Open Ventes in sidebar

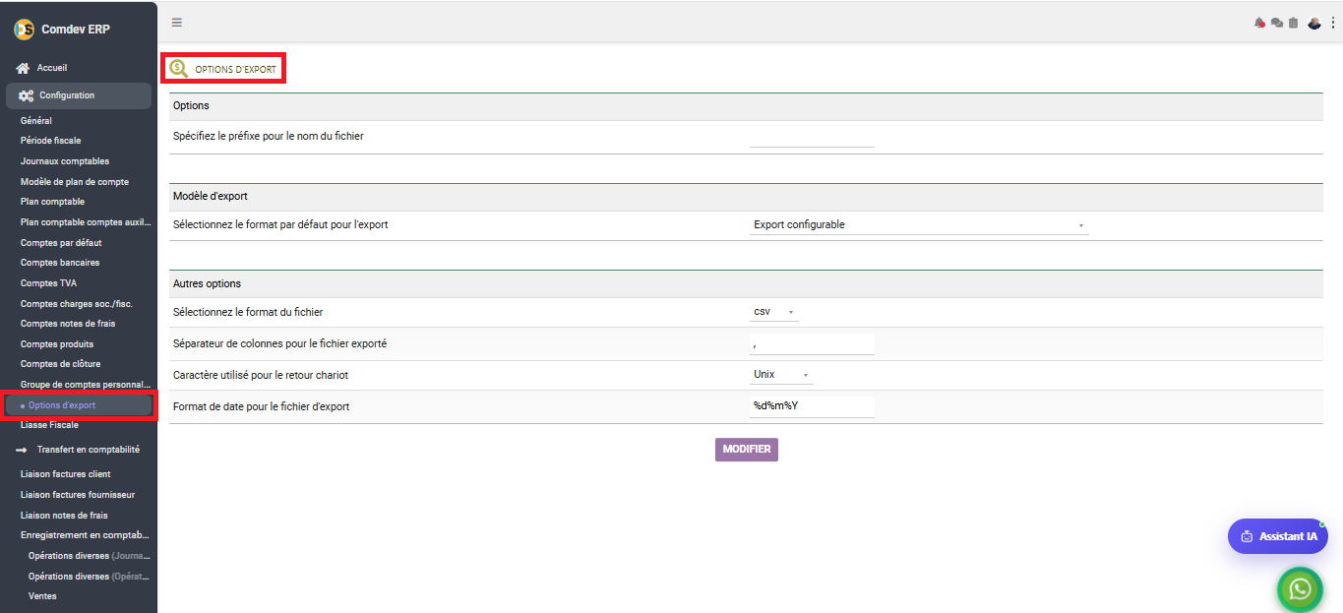click(42, 596)
